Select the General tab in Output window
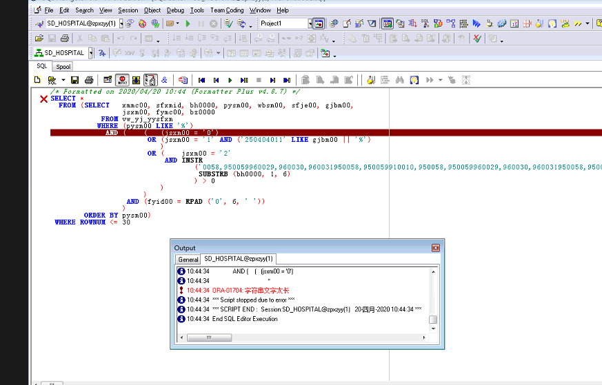This screenshot has width=602, height=385. coord(188,260)
